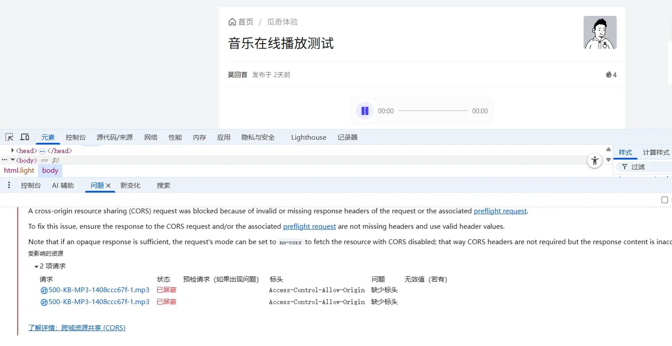Click the flame views icon
The height and width of the screenshot is (346, 672).
(x=608, y=75)
